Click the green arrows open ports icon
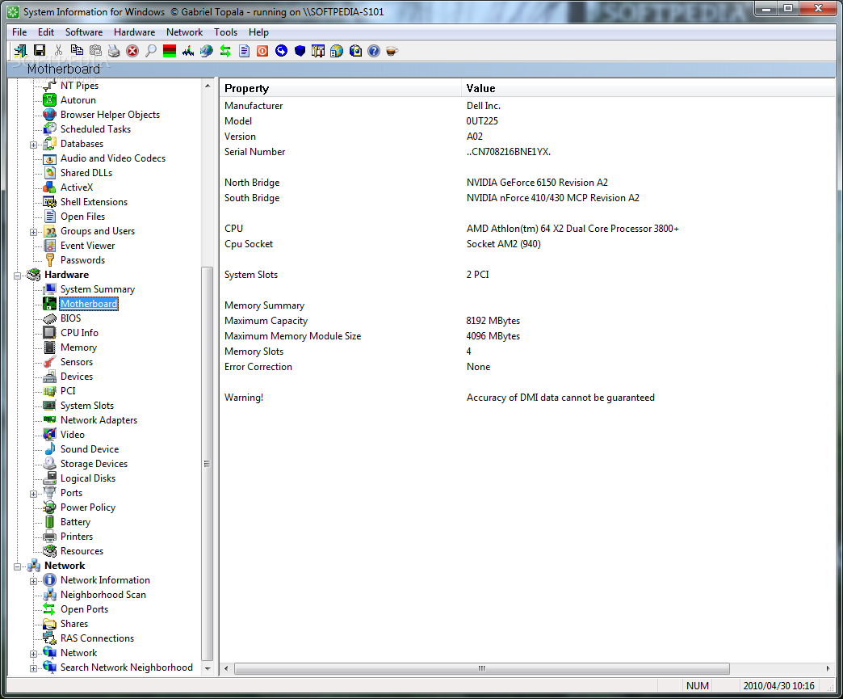Viewport: 843px width, 699px height. [225, 51]
